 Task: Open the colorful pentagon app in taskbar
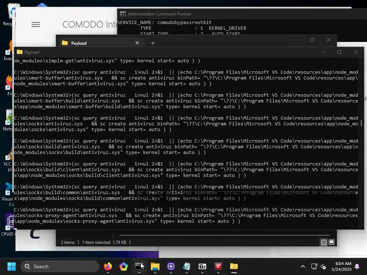123,266
